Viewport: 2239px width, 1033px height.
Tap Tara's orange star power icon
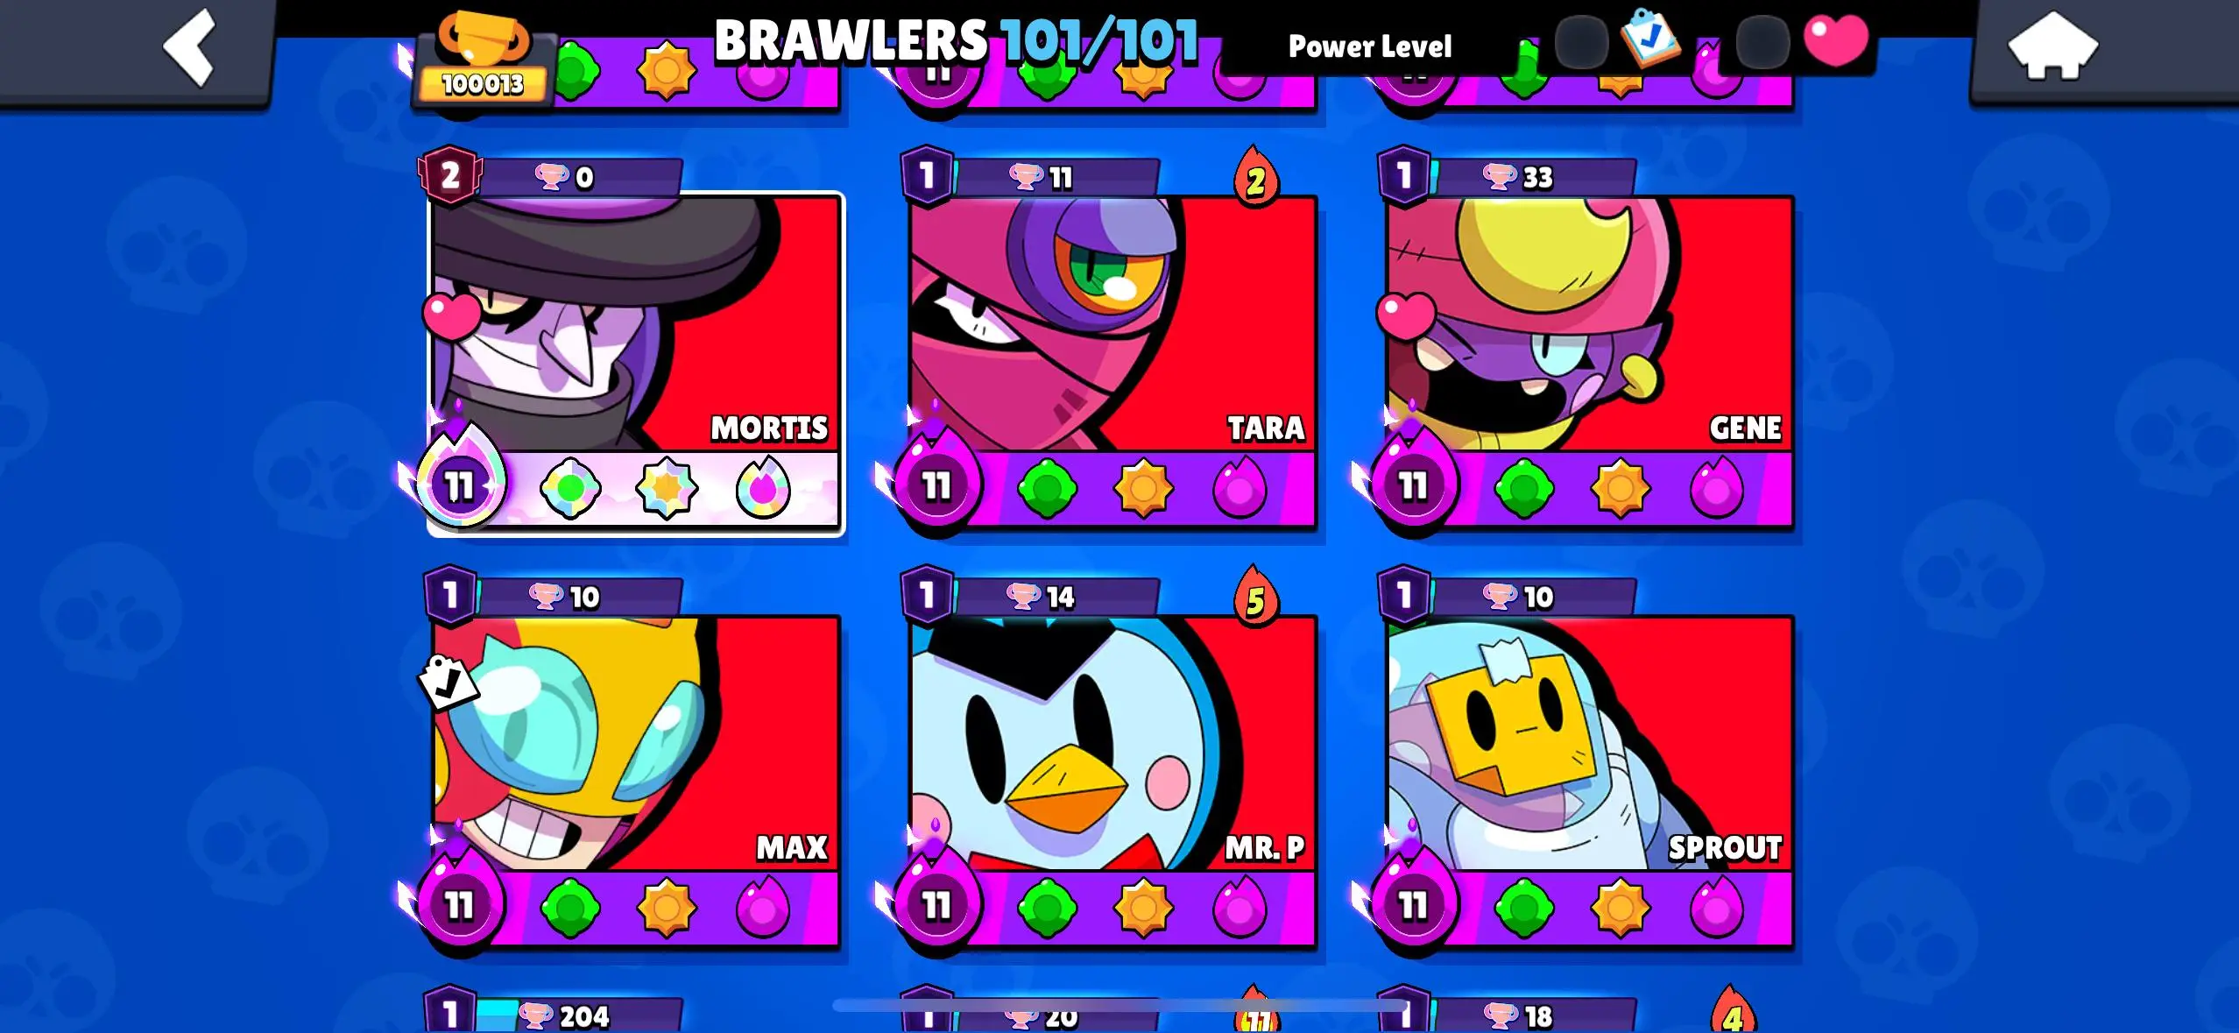pyautogui.click(x=1143, y=488)
